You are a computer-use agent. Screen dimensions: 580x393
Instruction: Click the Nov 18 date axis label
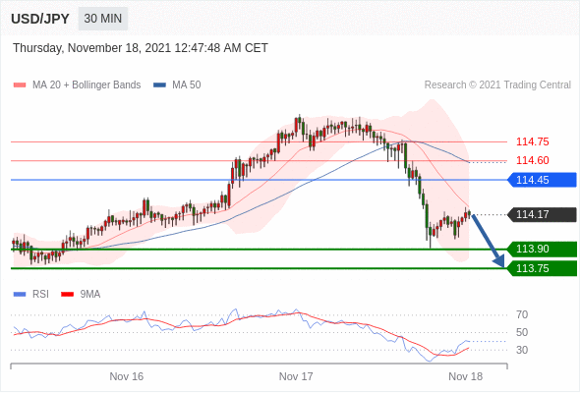[465, 376]
